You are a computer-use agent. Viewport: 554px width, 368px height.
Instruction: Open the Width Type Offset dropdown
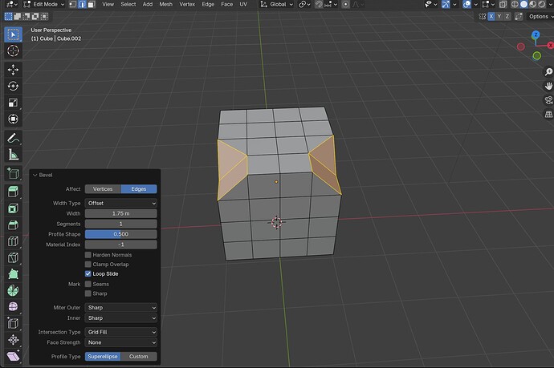tap(120, 203)
